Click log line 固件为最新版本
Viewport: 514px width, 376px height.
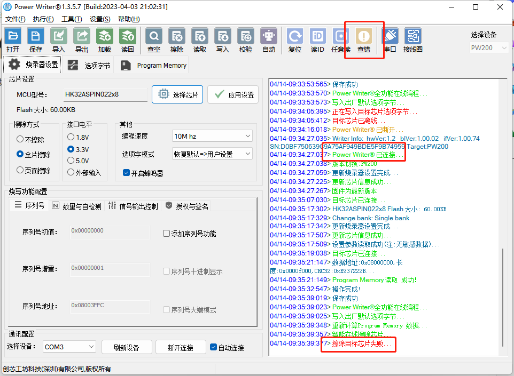point(354,191)
